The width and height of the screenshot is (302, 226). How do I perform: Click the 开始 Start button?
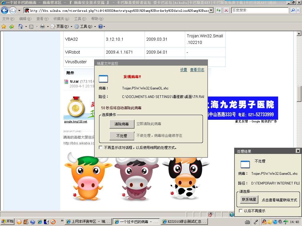7,221
